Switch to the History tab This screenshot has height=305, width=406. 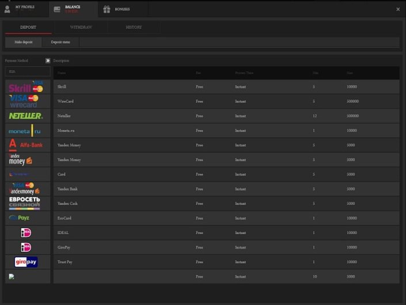coord(134,27)
